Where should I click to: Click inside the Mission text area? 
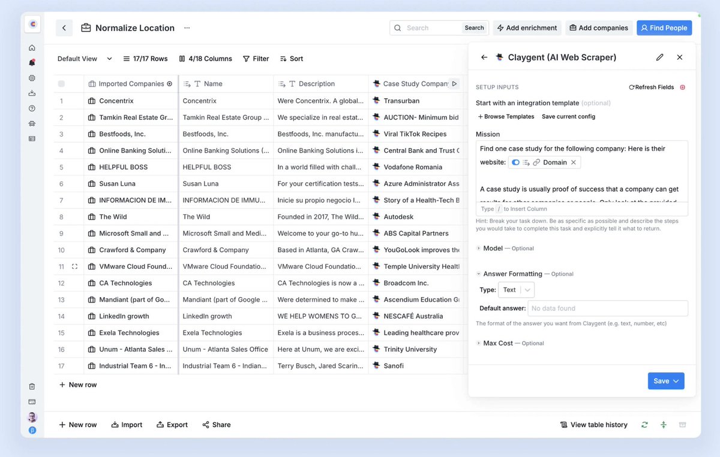click(581, 171)
